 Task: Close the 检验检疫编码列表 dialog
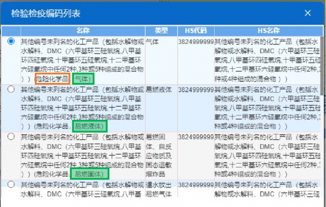click(x=308, y=13)
